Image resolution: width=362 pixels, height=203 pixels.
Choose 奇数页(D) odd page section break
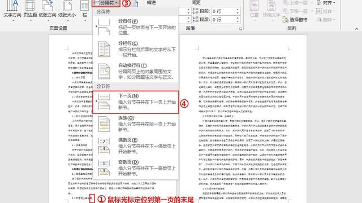click(x=136, y=168)
